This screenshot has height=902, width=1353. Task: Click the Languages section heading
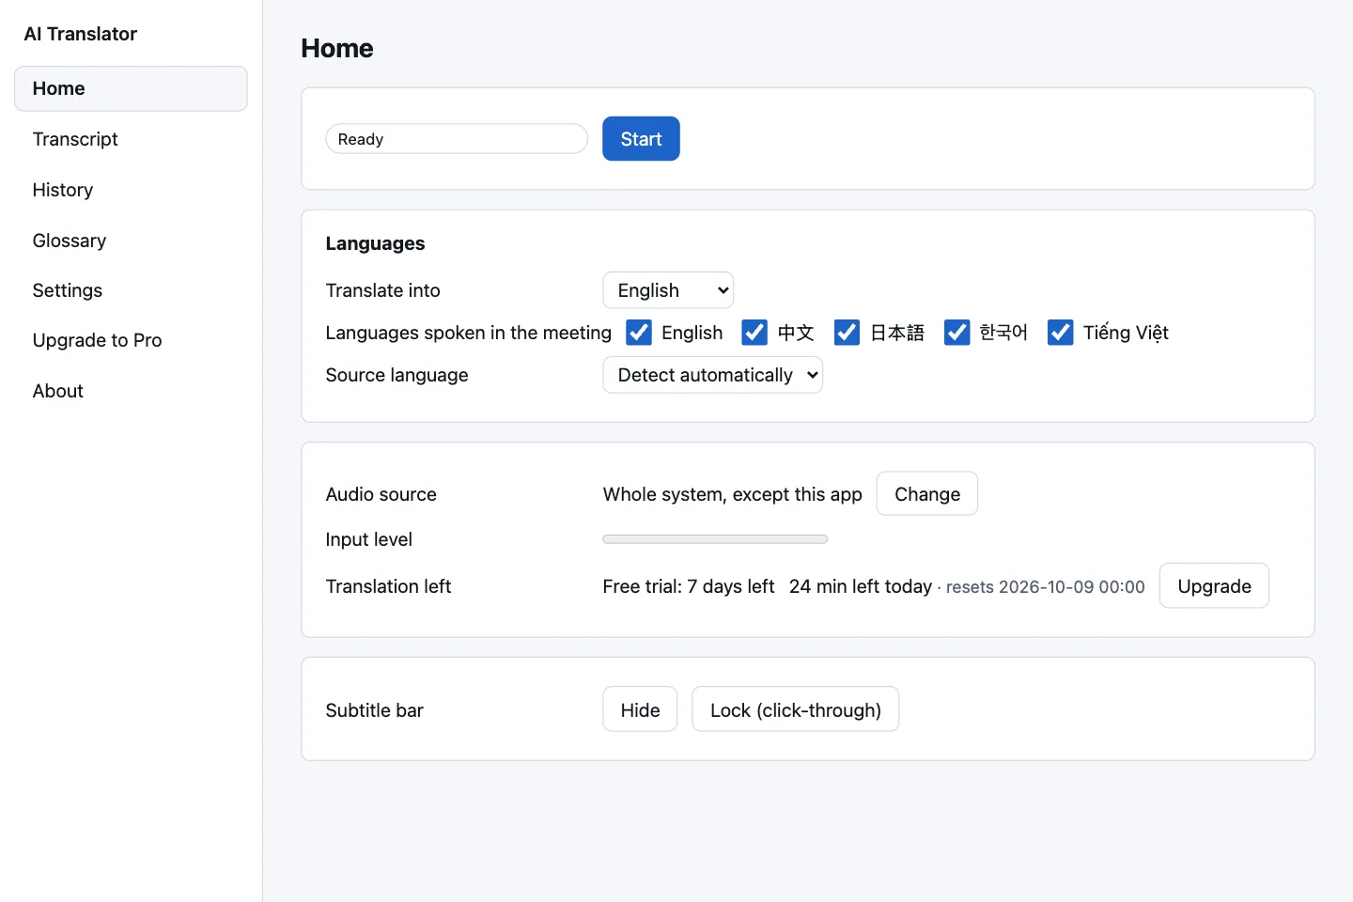pyautogui.click(x=375, y=243)
